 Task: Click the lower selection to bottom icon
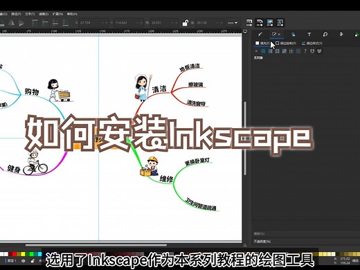point(66,23)
